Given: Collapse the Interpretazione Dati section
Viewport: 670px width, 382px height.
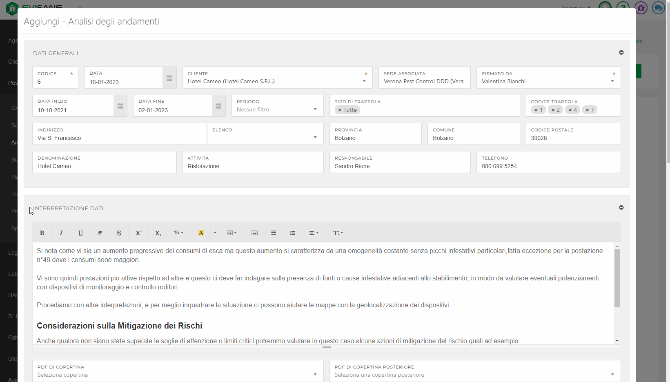Looking at the screenshot, I should click(x=621, y=208).
